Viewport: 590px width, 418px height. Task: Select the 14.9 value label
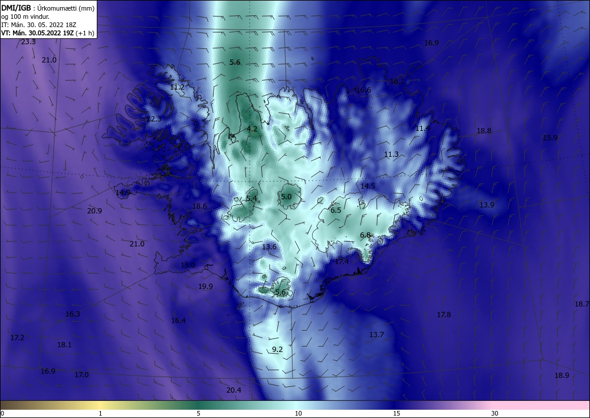point(123,193)
